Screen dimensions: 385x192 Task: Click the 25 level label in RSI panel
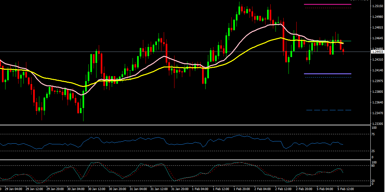coord(374,151)
